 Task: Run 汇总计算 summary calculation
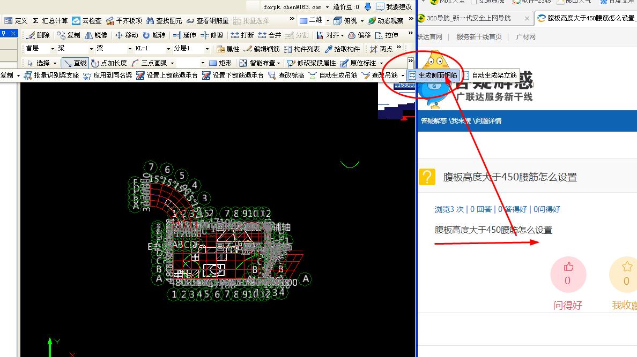pos(50,21)
